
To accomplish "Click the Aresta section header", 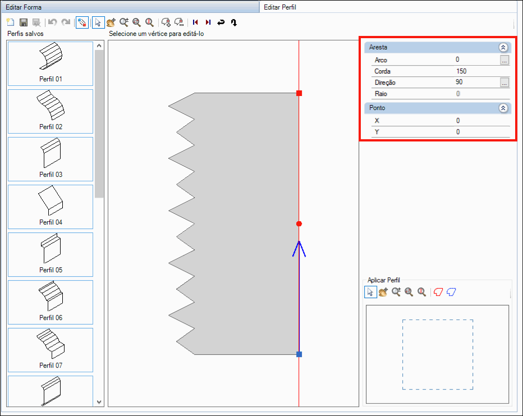I will pos(437,47).
